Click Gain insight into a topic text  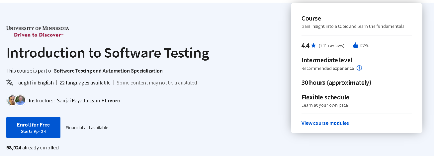(x=353, y=26)
